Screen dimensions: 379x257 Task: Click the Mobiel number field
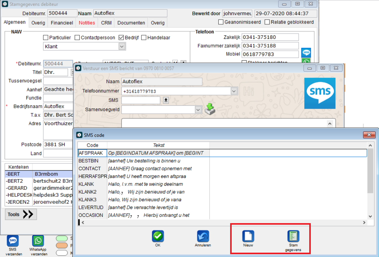[x=270, y=54]
